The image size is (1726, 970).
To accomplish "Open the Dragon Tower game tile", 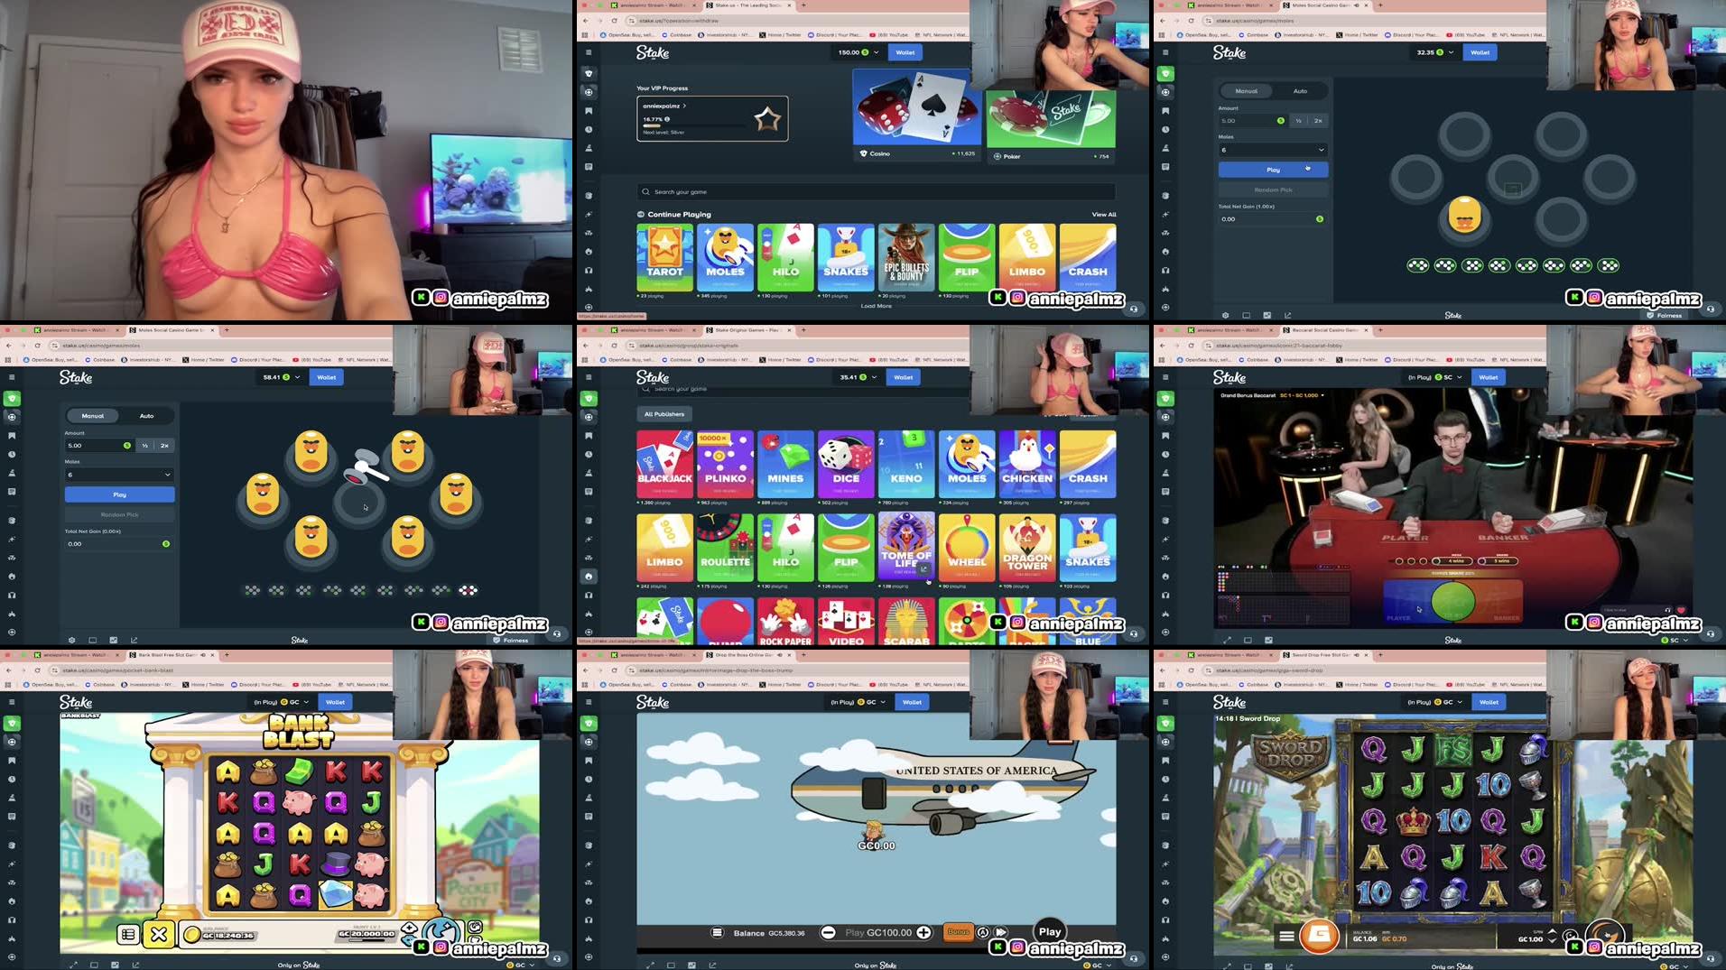I will click(x=1027, y=548).
